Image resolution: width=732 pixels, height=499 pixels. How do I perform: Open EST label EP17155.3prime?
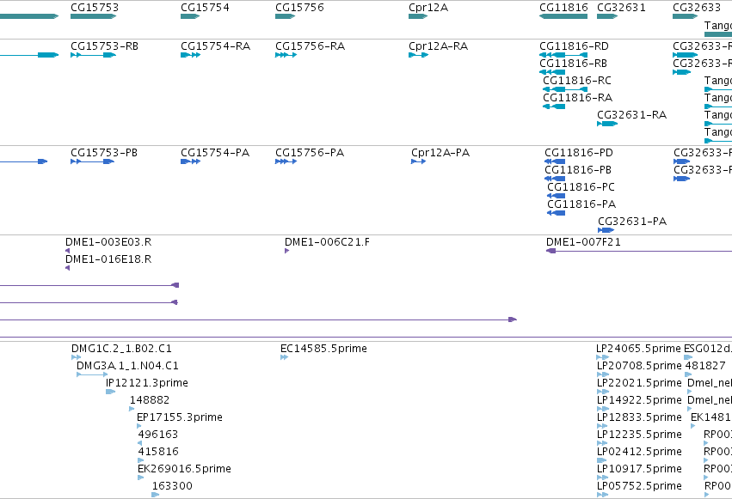(180, 418)
